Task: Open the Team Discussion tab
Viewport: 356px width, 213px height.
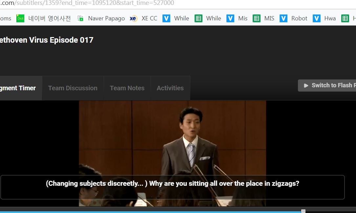Action: pos(73,88)
